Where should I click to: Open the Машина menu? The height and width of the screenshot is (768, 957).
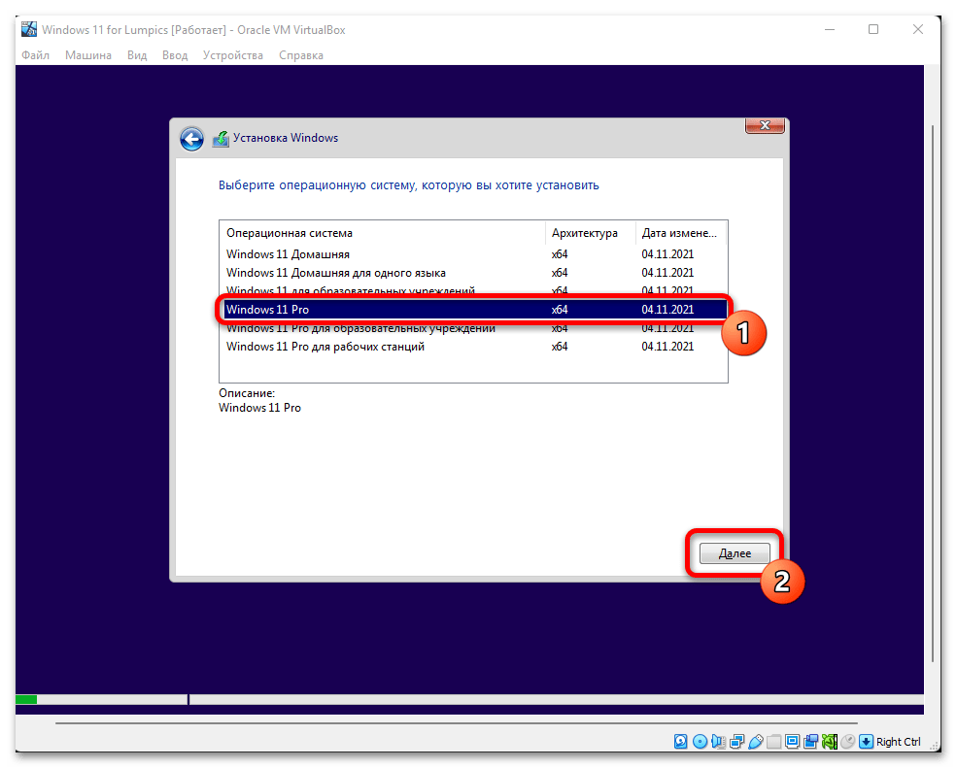point(88,55)
